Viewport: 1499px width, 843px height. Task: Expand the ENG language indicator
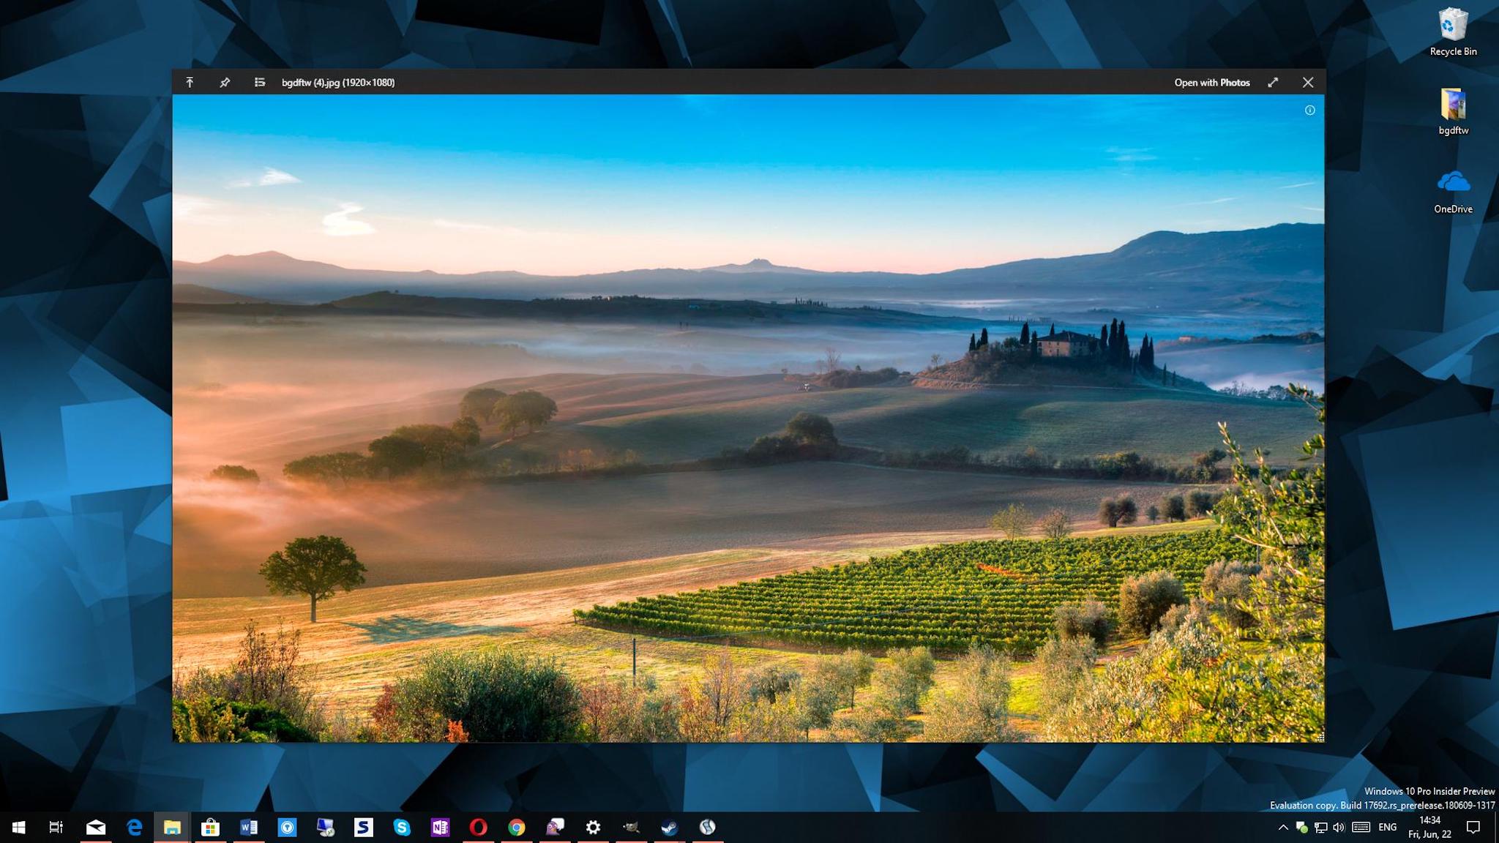tap(1388, 828)
